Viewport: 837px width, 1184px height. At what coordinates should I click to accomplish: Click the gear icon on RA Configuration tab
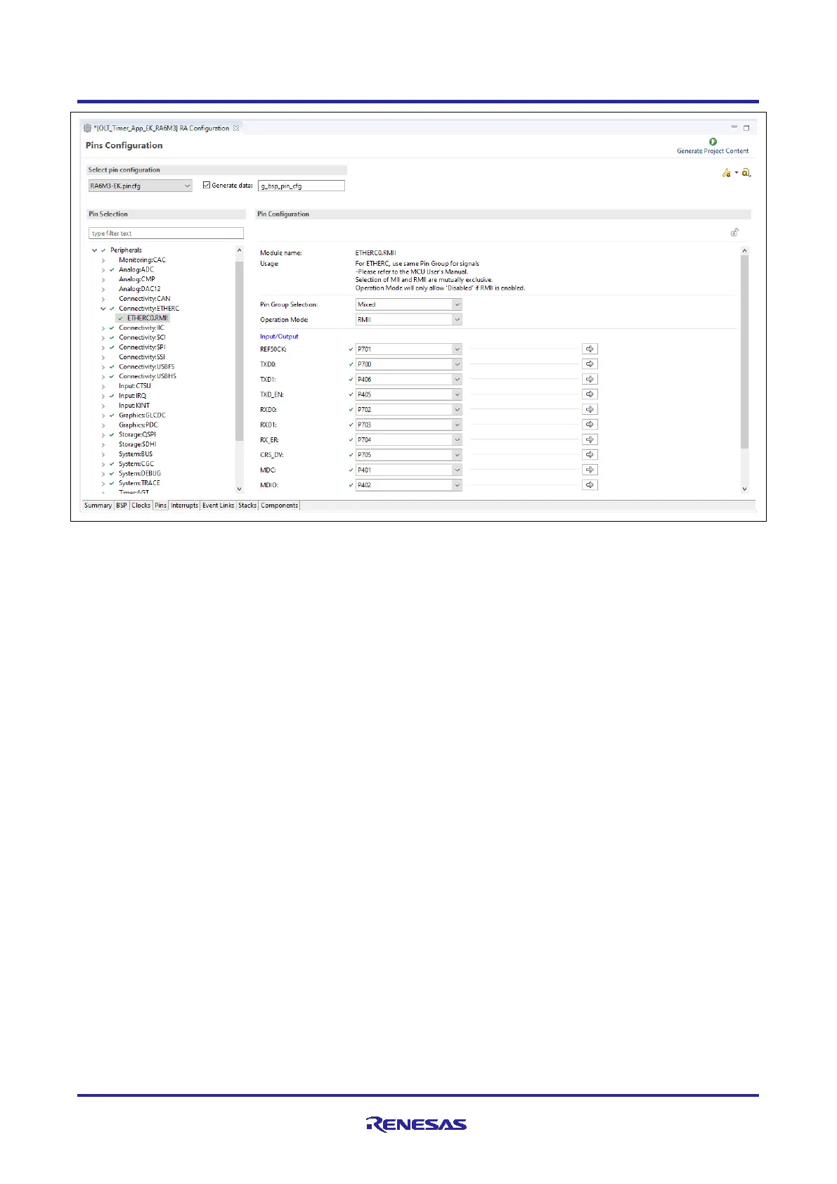(87, 128)
